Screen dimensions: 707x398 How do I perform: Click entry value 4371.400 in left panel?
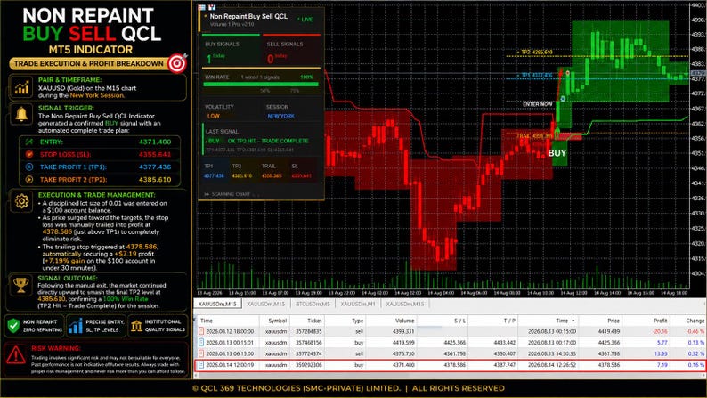tap(155, 142)
